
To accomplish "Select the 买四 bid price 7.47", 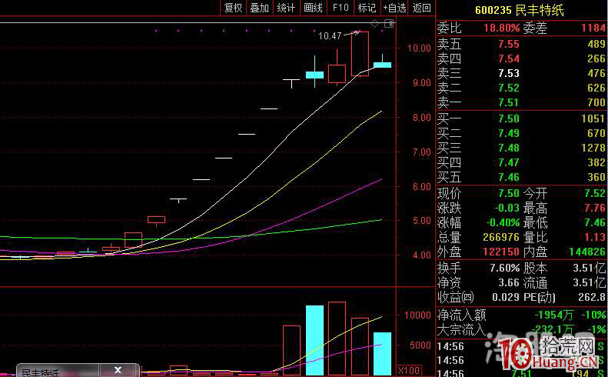I will click(x=509, y=162).
